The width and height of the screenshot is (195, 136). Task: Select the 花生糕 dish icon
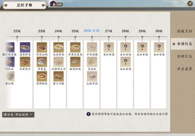(x=92, y=62)
